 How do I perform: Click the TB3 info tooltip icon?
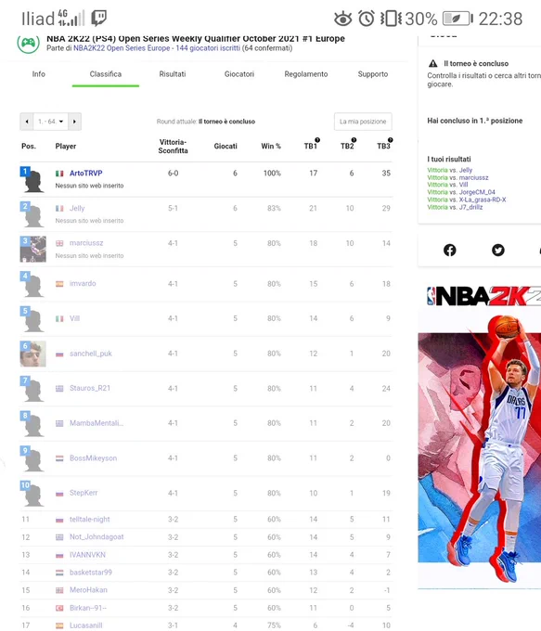[390, 139]
